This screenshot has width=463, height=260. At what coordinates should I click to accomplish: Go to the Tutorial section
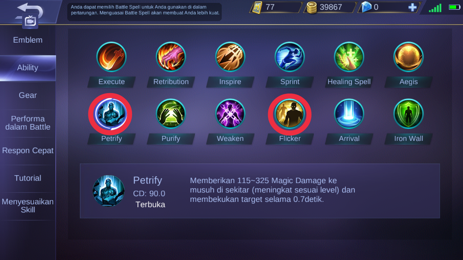pos(28,178)
